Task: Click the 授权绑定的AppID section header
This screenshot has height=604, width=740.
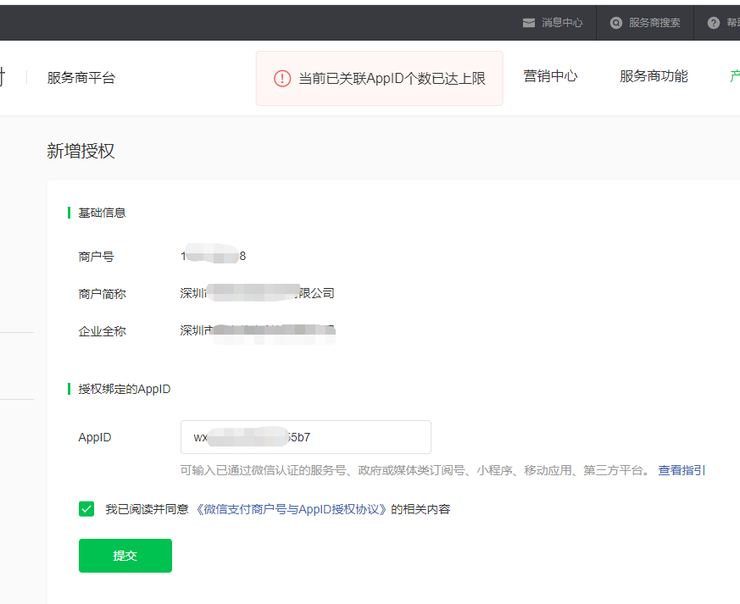Action: (124, 389)
